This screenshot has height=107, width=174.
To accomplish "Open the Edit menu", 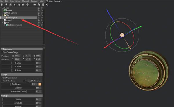I will pyautogui.click(x=6, y=1).
